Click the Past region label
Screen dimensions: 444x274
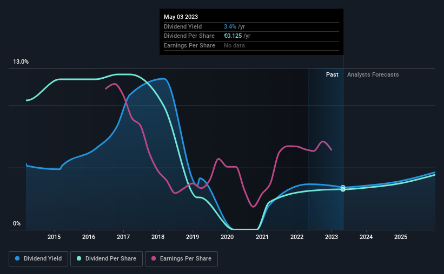coord(332,74)
